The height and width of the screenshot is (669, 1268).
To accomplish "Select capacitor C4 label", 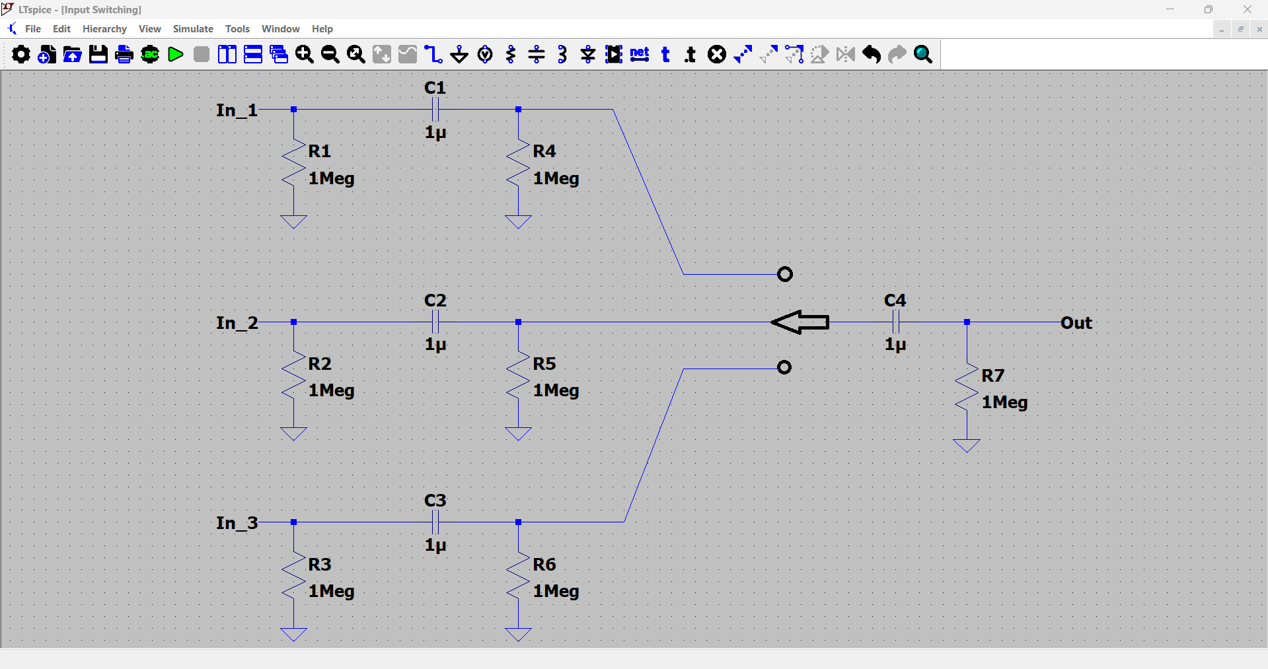I will pos(895,300).
